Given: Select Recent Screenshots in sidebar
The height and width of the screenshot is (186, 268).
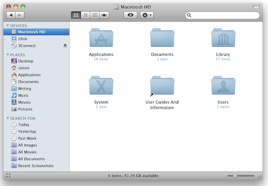Looking at the screenshot, I should [36, 166].
